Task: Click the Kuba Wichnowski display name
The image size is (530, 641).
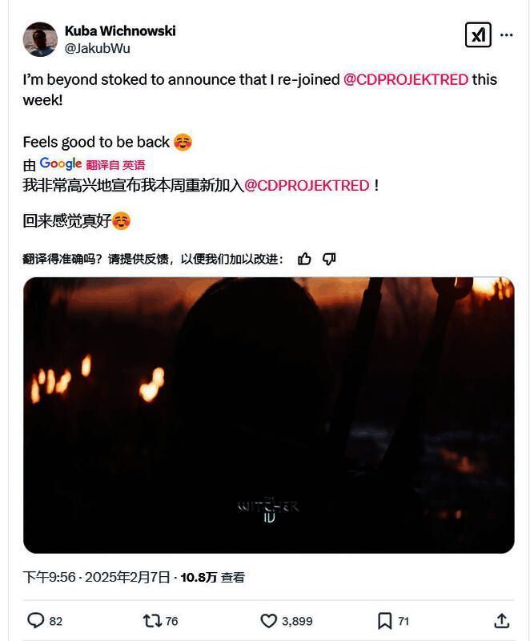Action: (x=120, y=30)
